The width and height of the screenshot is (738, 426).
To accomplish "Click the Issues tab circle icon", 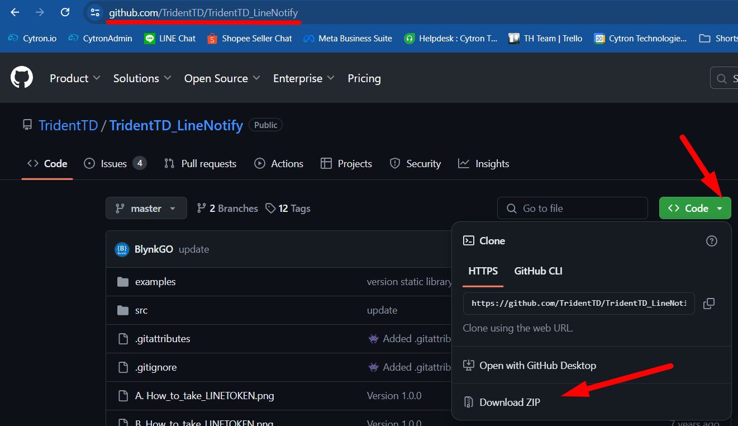I will click(89, 163).
